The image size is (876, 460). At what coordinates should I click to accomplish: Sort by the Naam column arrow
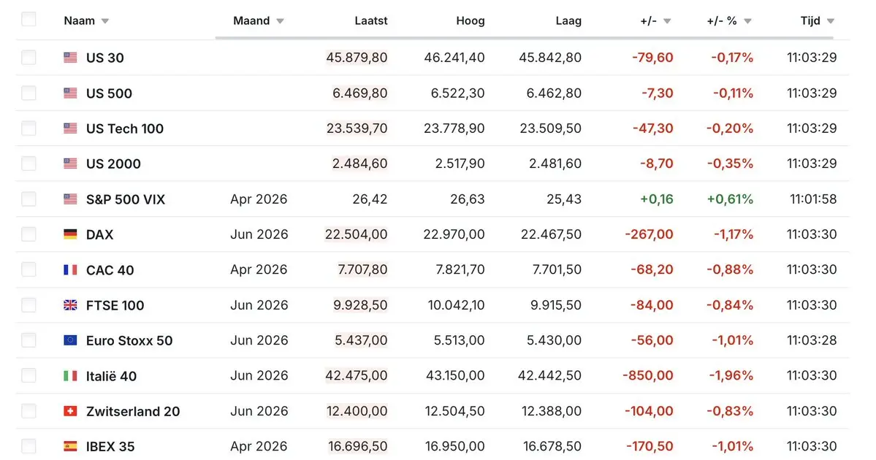tap(105, 21)
